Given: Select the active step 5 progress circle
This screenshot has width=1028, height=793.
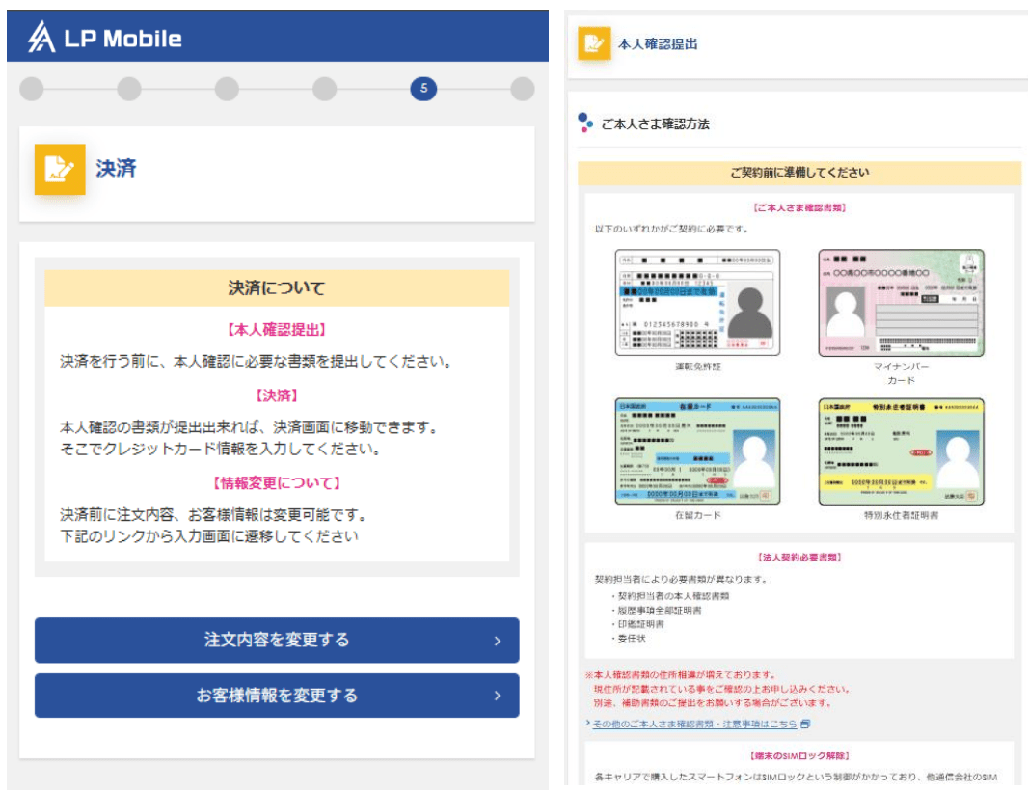Looking at the screenshot, I should click(x=423, y=90).
